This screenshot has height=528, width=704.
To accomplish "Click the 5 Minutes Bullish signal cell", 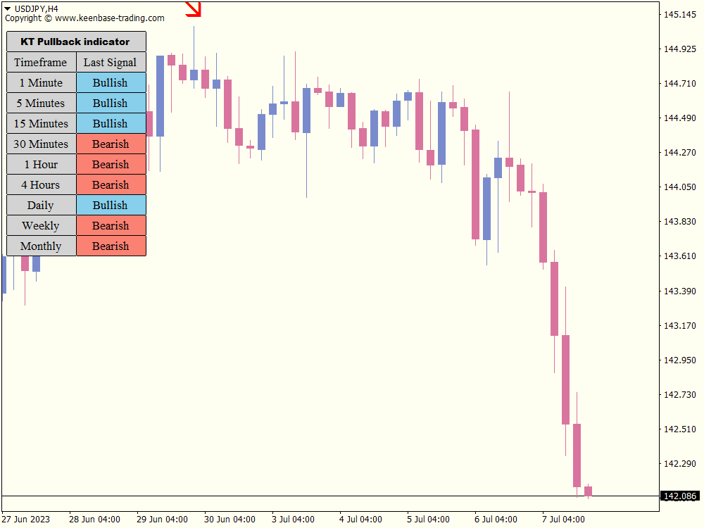I will [111, 103].
